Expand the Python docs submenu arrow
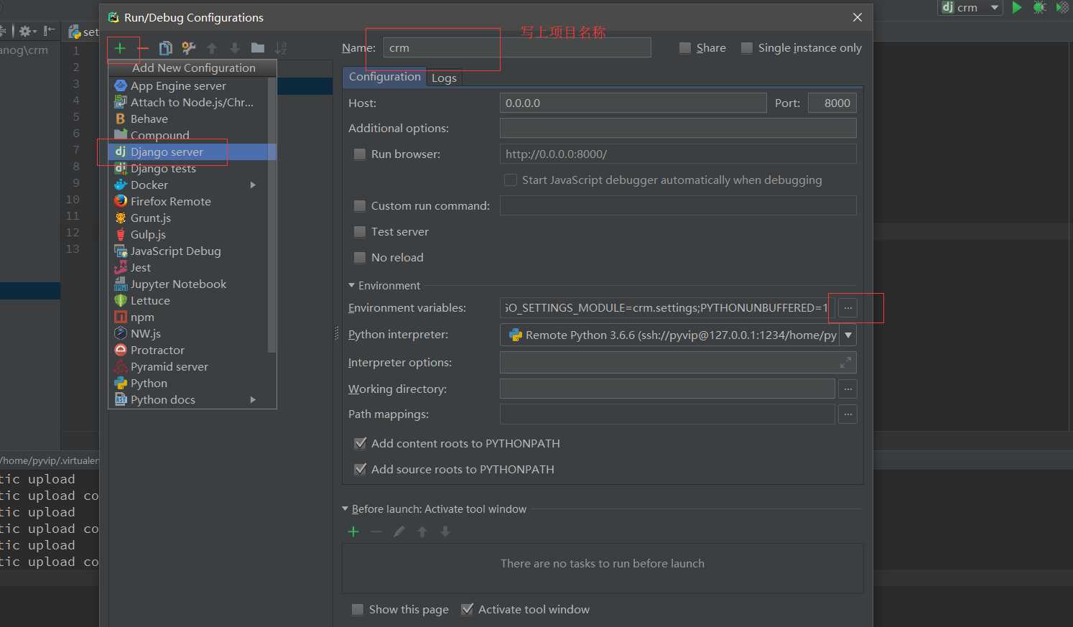Screen dimensions: 1073x627 click(253, 400)
